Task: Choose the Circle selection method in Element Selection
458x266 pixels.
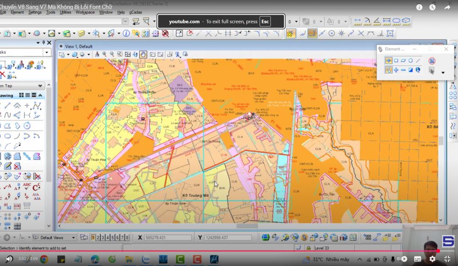Action: (410, 60)
